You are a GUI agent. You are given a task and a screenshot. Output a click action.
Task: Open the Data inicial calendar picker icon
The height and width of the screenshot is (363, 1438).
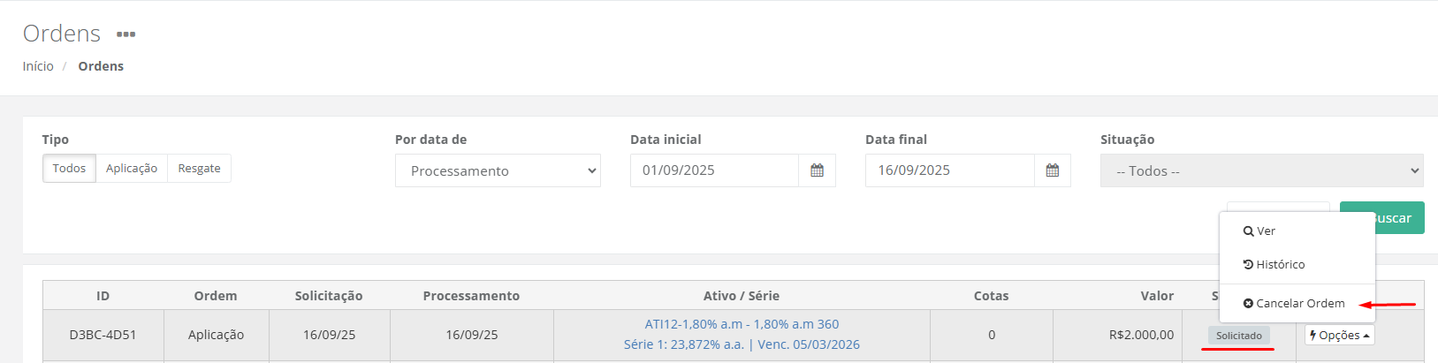(817, 170)
